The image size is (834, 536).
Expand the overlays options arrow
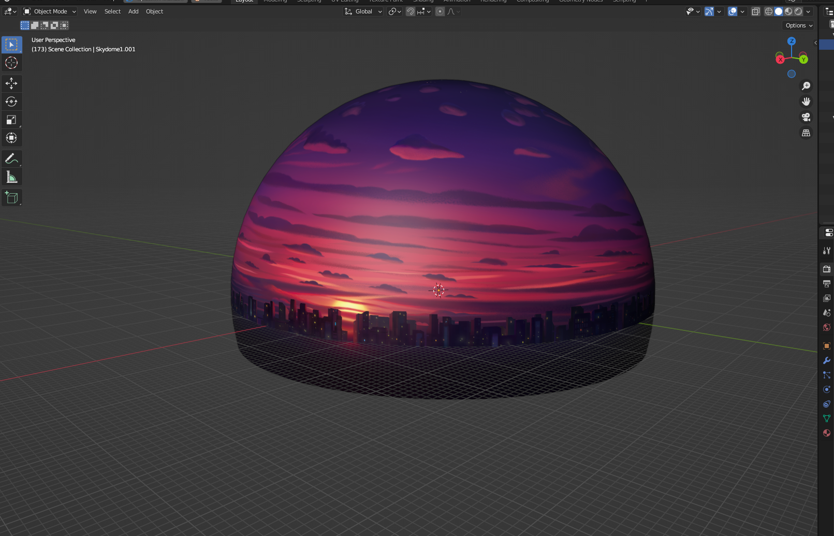tap(742, 11)
